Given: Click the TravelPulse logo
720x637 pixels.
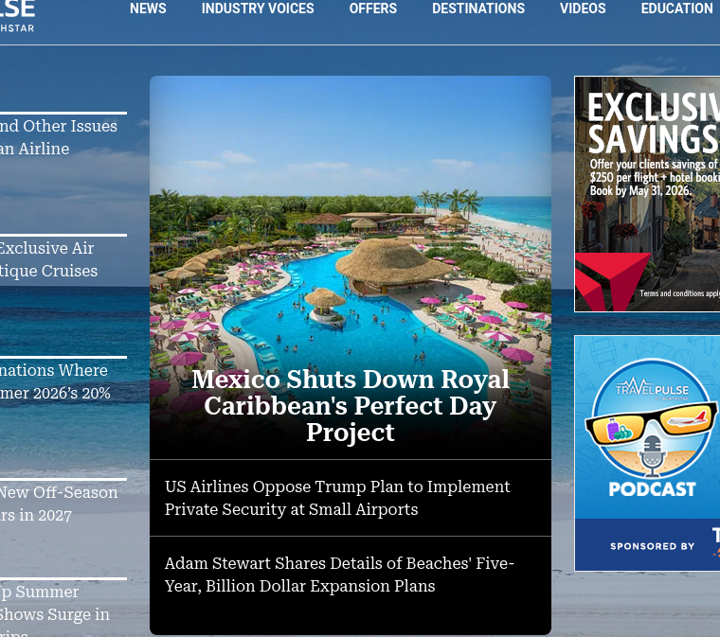Looking at the screenshot, I should [17, 16].
